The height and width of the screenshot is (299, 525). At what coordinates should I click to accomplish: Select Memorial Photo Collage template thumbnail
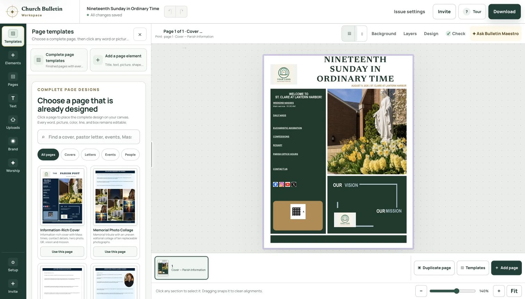[115, 197]
